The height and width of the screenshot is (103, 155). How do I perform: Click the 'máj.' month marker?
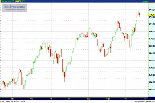[x=32, y=98]
